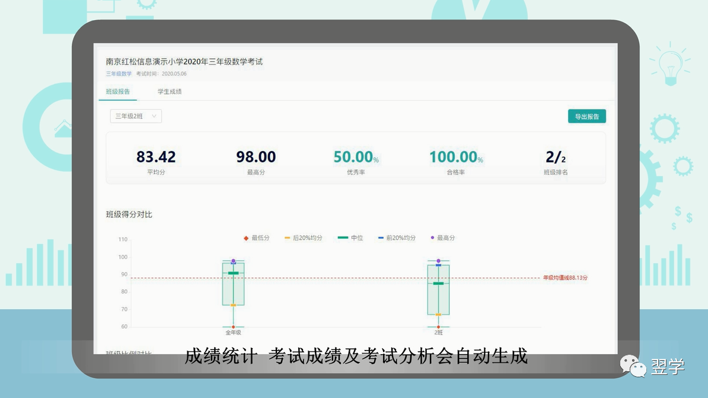The height and width of the screenshot is (398, 708).
Task: Click the 考试时间 2020.05.06 text
Action: pos(161,73)
